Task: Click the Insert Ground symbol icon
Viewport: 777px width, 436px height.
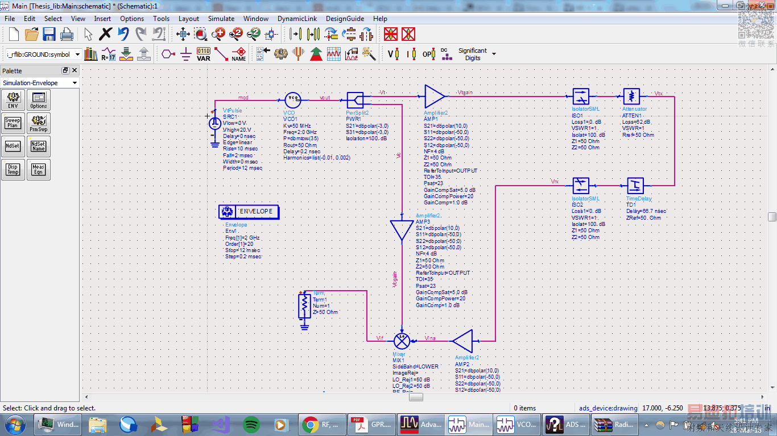Action: [x=185, y=54]
